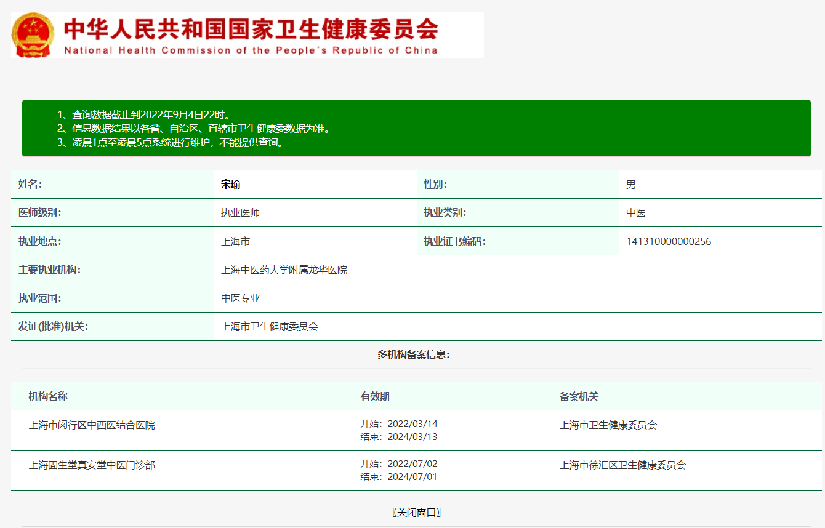
Task: Click the 中医 practice category value
Action: point(636,213)
